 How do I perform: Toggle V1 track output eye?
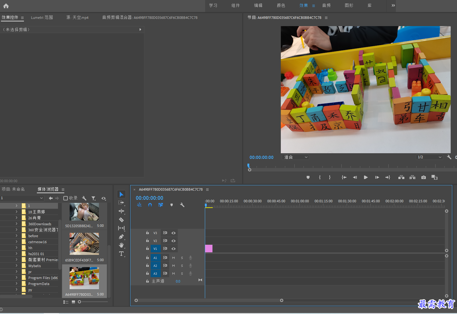173,249
